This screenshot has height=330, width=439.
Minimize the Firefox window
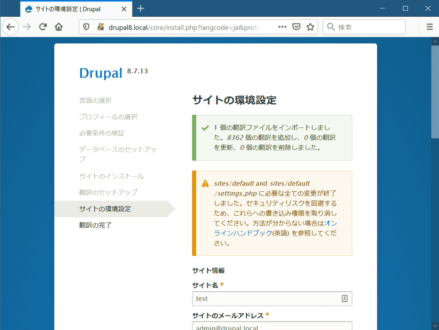[383, 9]
